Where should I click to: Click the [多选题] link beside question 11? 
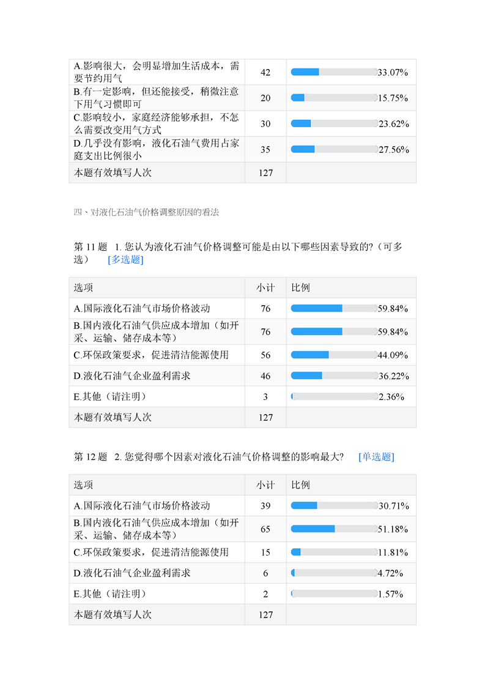tap(125, 260)
